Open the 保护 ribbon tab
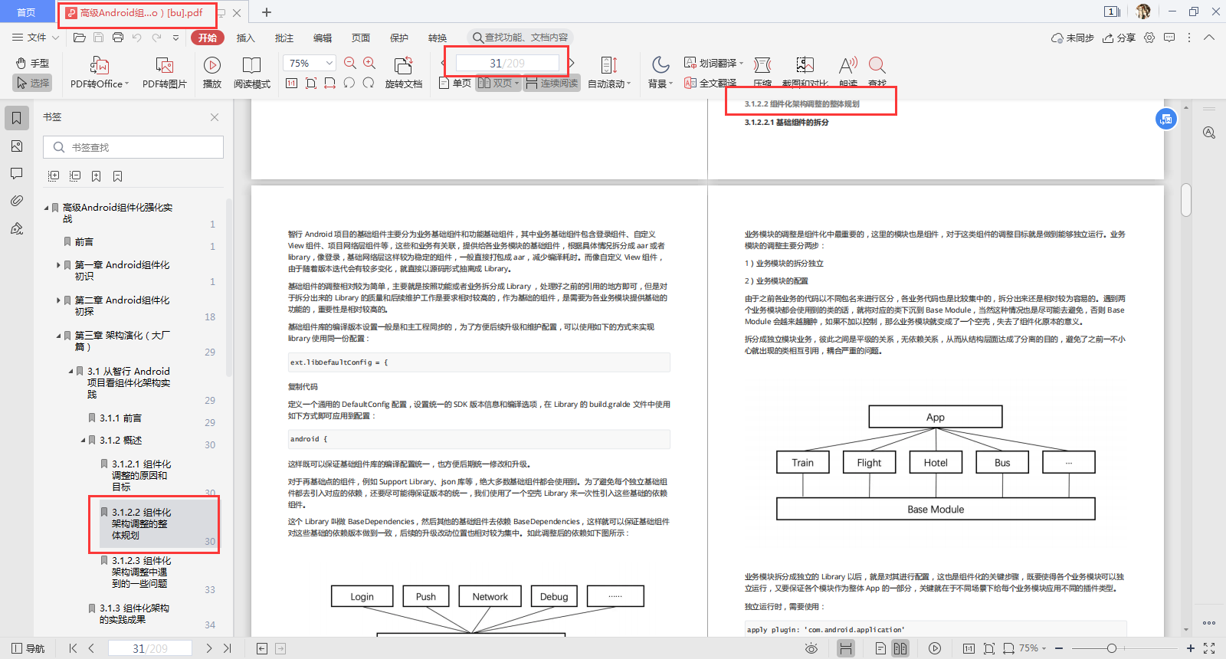This screenshot has height=659, width=1226. coord(399,38)
